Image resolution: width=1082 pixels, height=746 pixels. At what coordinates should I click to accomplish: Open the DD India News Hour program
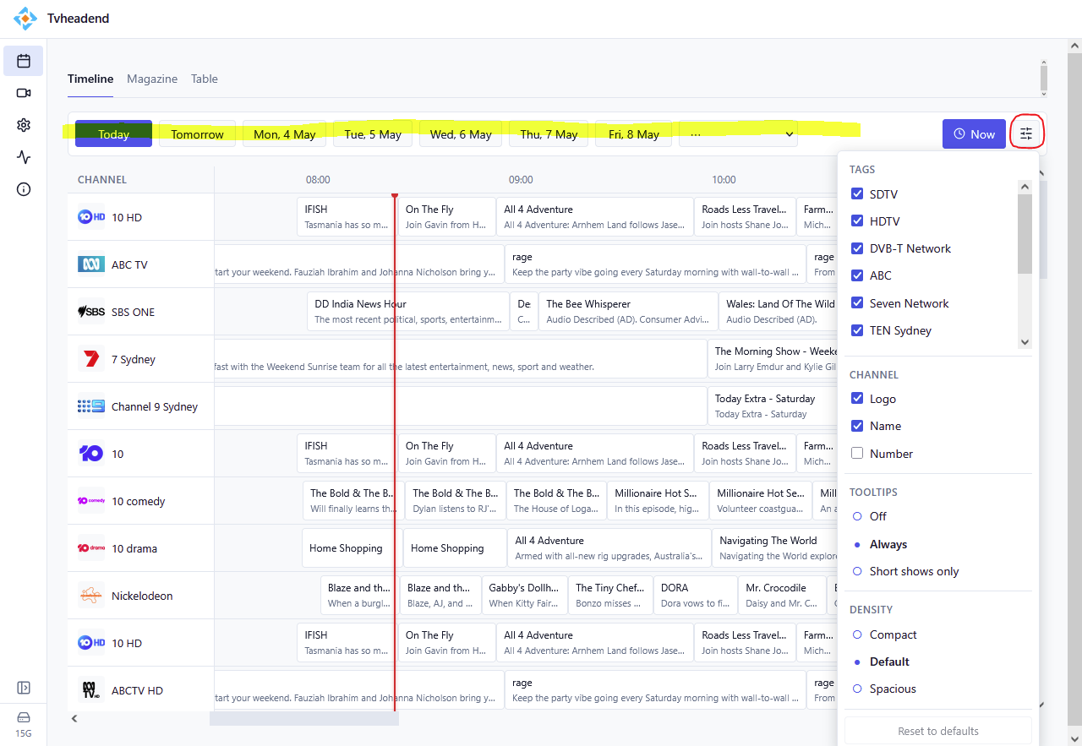408,312
